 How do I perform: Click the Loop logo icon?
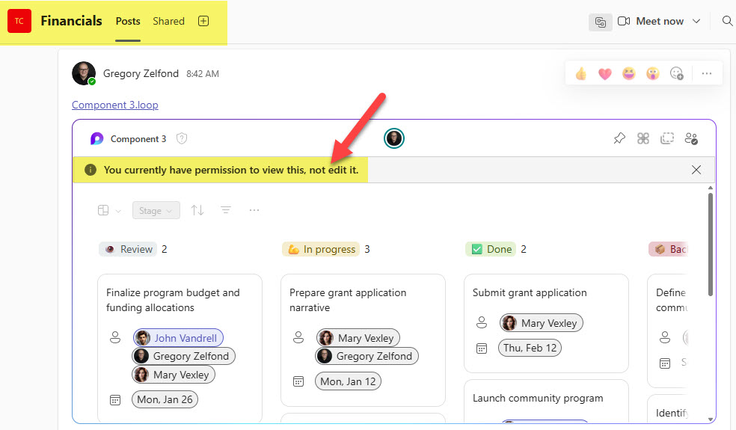tap(96, 138)
